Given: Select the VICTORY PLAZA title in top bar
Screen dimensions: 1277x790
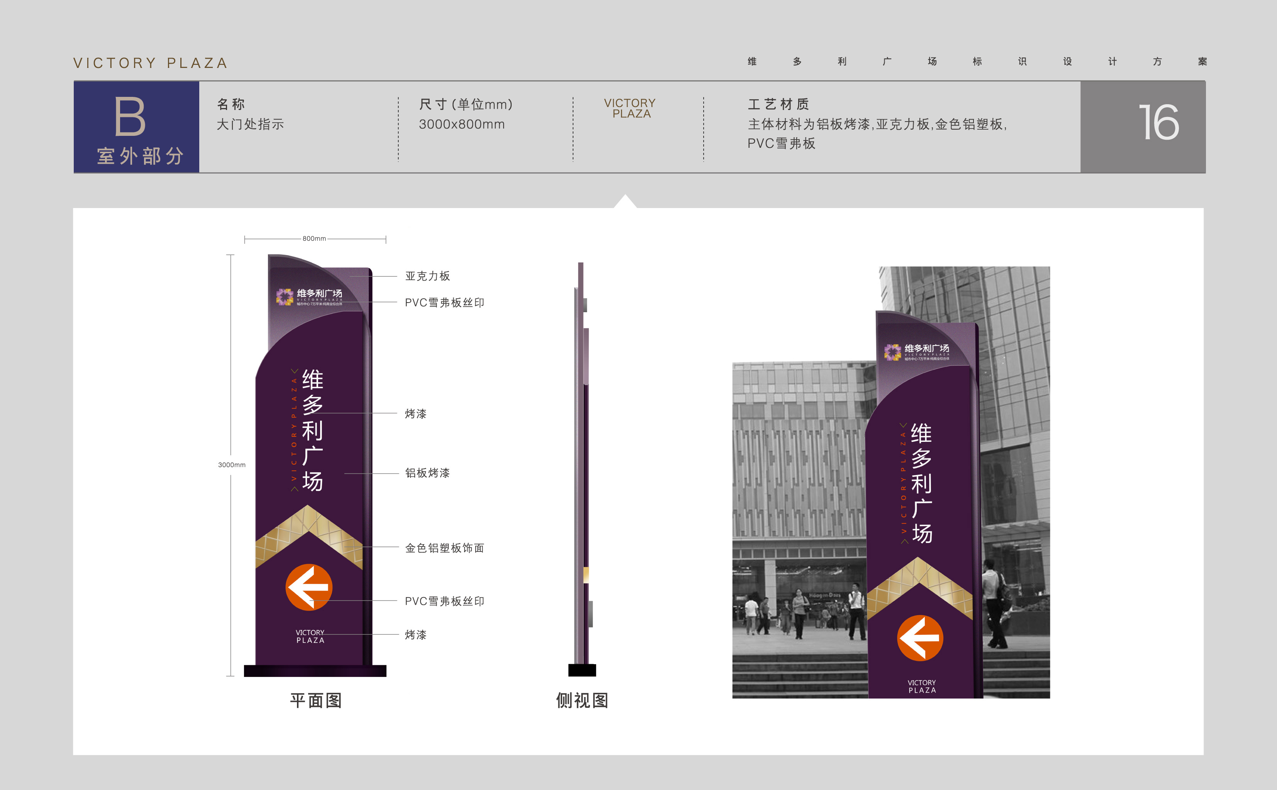Looking at the screenshot, I should pos(151,62).
